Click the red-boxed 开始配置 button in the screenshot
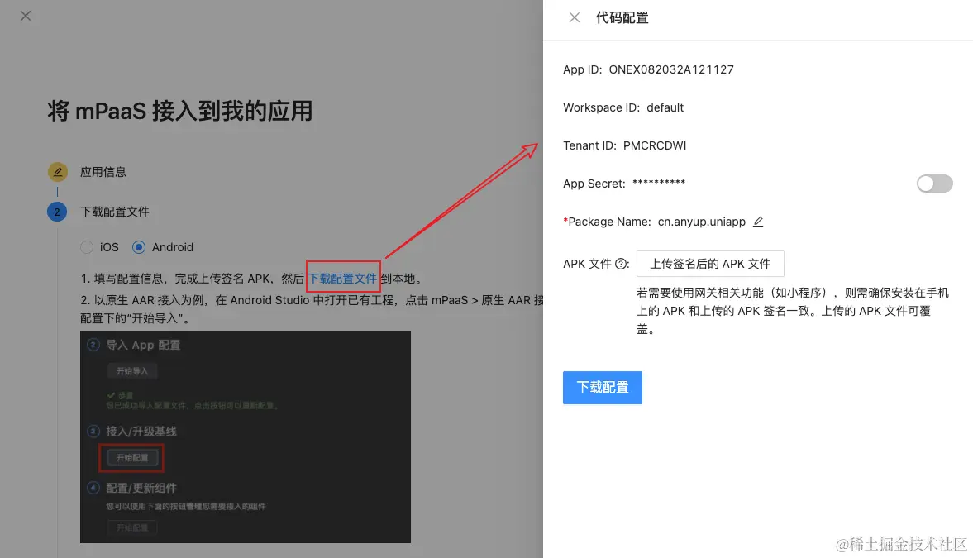 tap(131, 456)
